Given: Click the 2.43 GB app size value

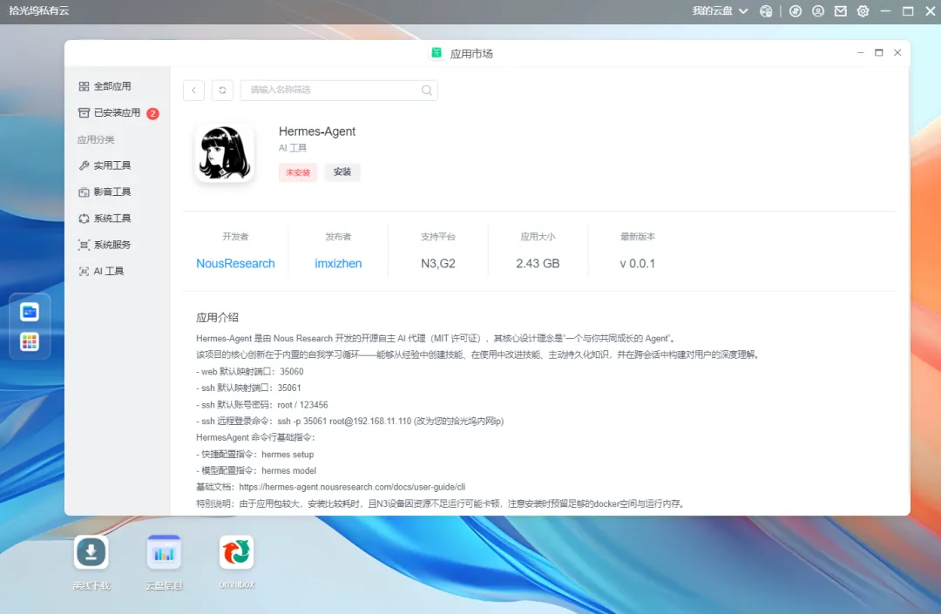Looking at the screenshot, I should pyautogui.click(x=538, y=263).
